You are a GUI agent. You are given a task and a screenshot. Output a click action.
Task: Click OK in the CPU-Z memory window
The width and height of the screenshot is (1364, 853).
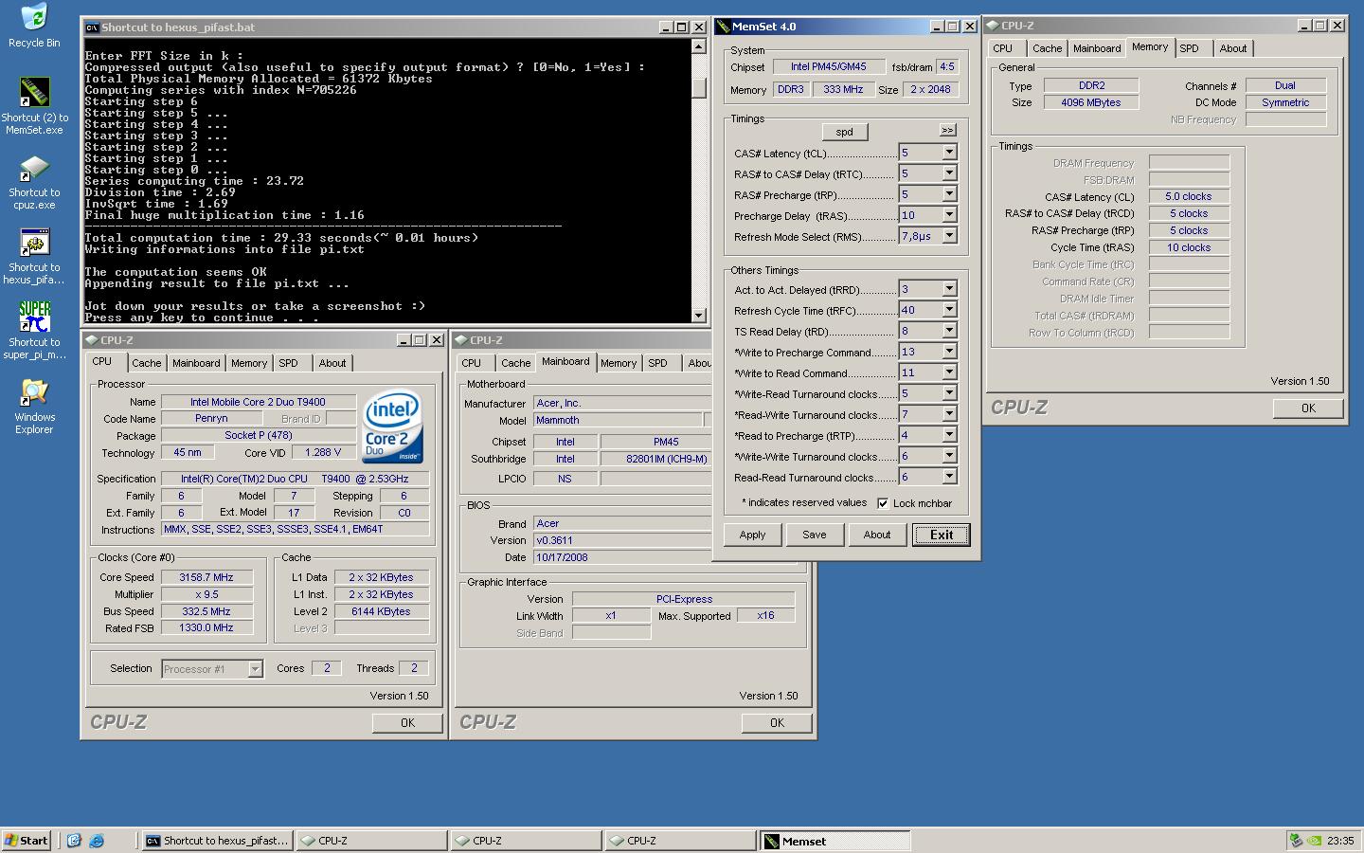click(1308, 408)
